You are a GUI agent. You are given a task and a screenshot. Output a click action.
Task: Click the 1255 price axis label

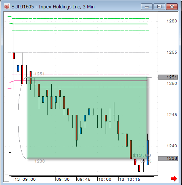[x=172, y=52]
